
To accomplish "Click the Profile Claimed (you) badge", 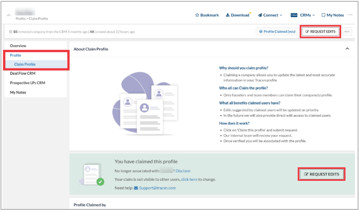I will pos(277,32).
